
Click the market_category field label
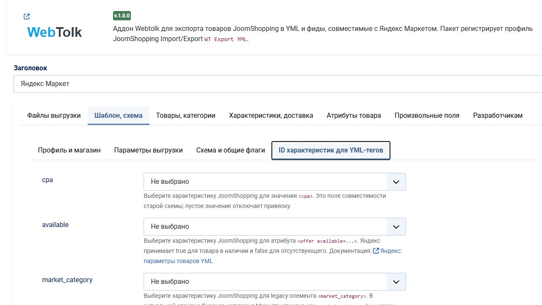click(67, 280)
